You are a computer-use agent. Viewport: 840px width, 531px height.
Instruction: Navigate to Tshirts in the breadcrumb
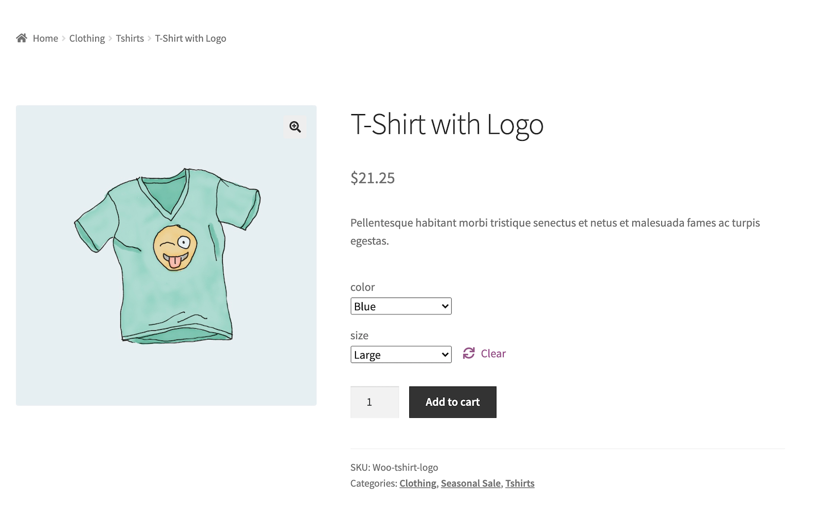(130, 38)
